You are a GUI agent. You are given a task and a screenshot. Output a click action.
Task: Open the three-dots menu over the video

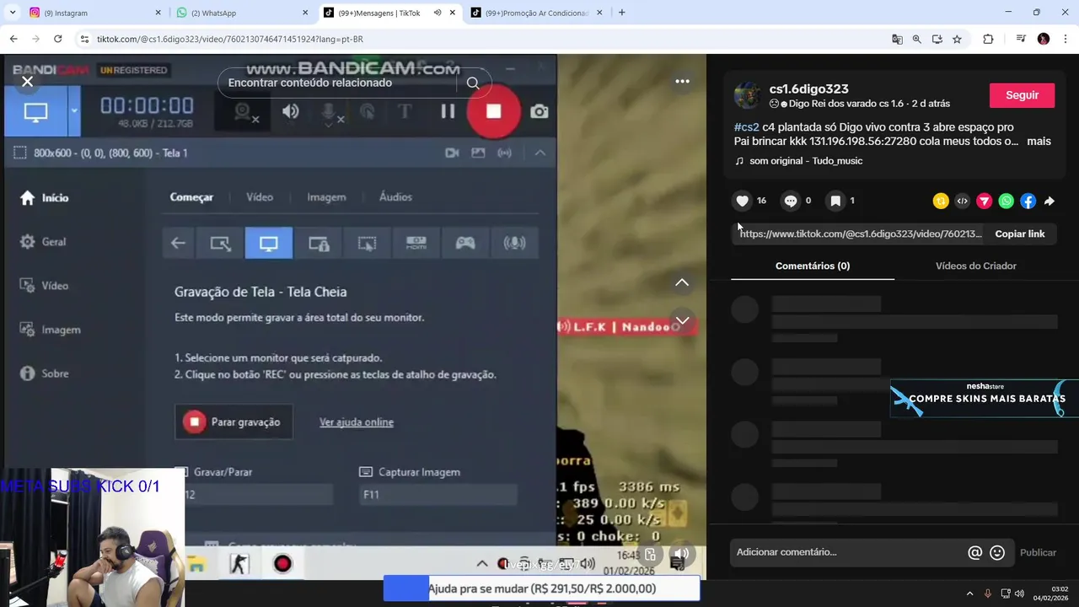(x=682, y=81)
